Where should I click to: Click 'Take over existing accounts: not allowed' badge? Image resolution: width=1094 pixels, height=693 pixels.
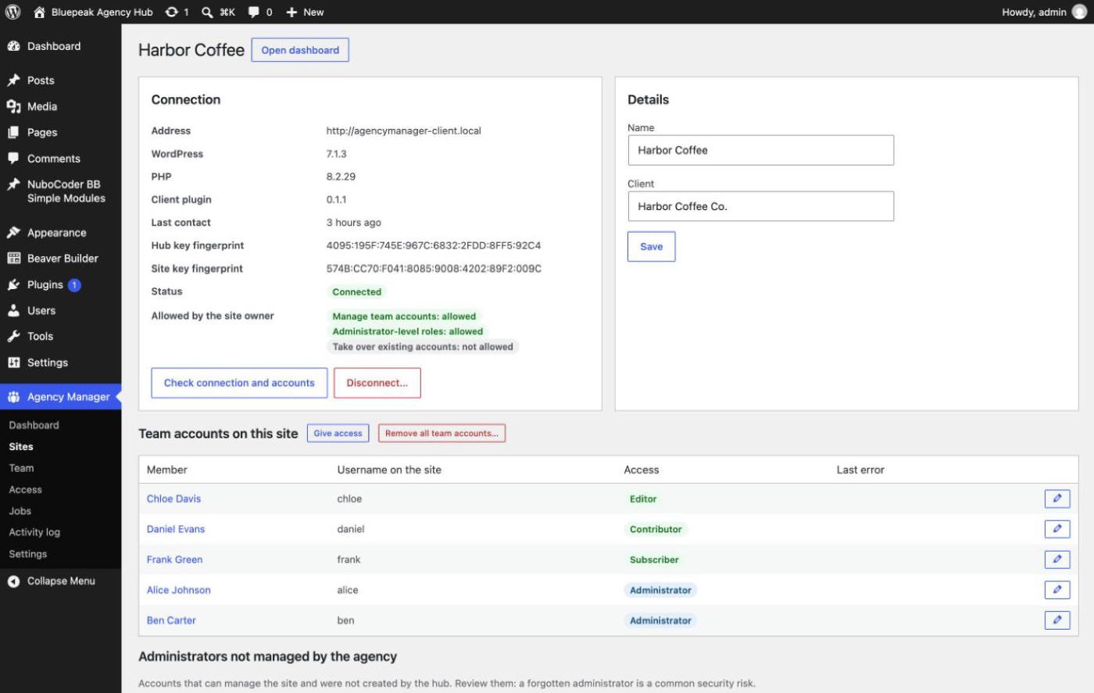coord(423,347)
